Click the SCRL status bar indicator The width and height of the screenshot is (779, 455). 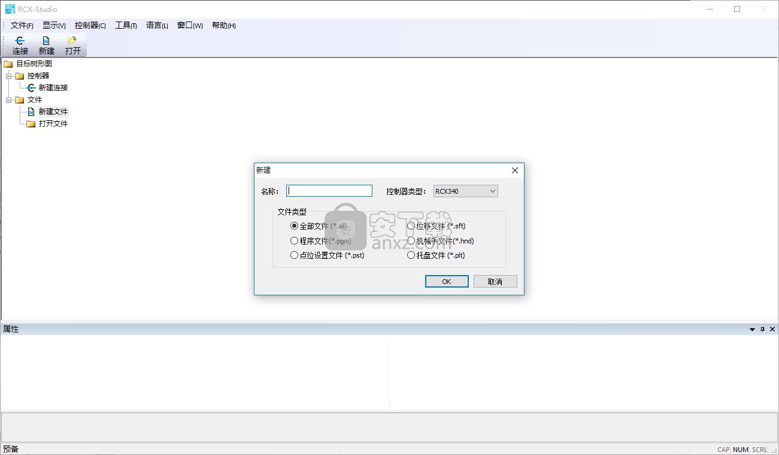pyautogui.click(x=760, y=450)
